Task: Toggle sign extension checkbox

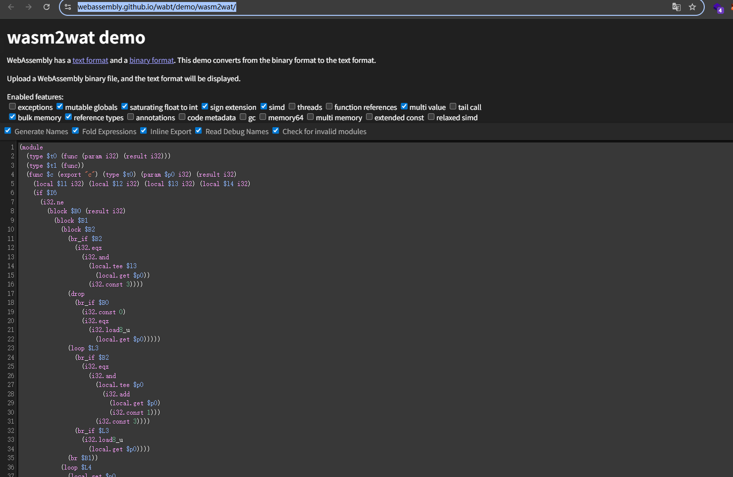Action: click(x=205, y=106)
